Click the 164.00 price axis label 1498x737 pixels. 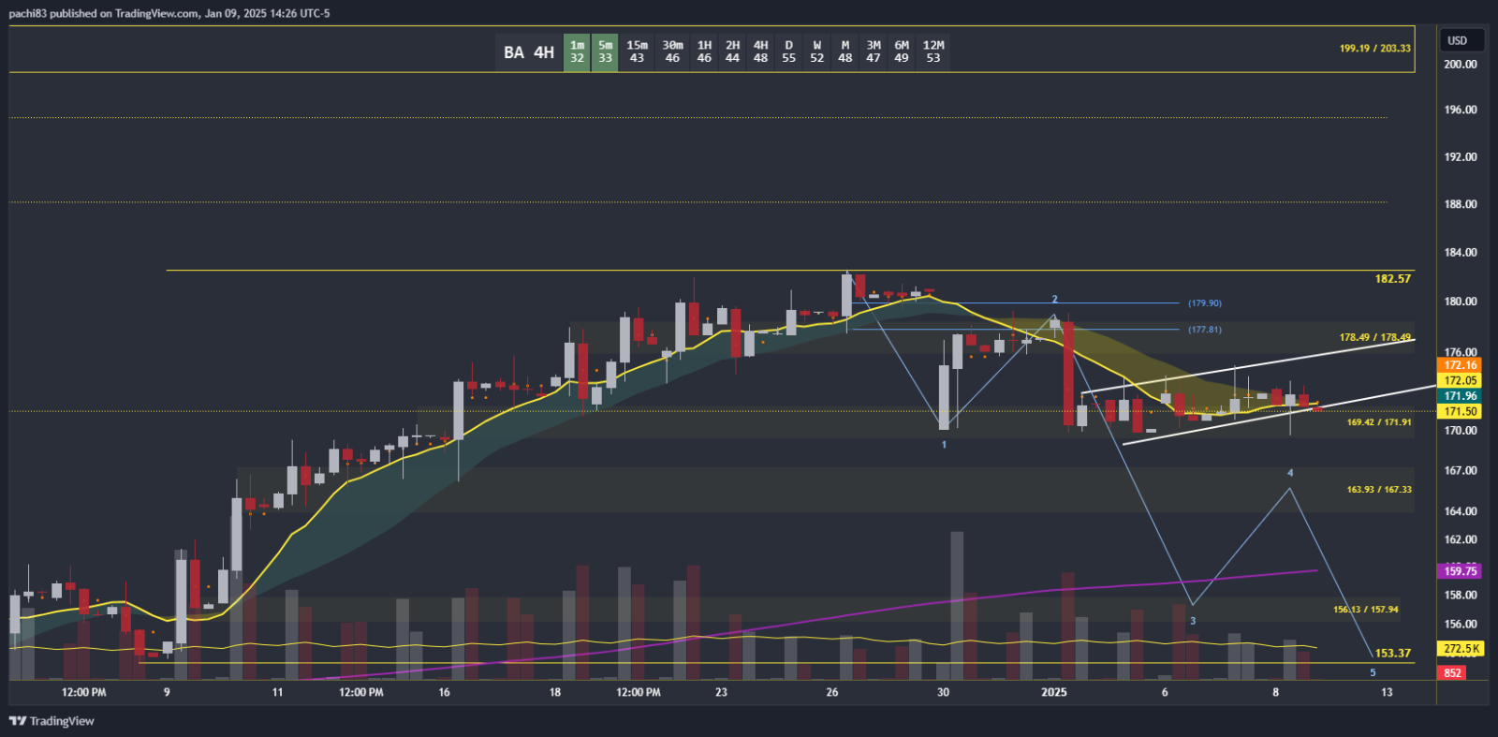(x=1460, y=511)
